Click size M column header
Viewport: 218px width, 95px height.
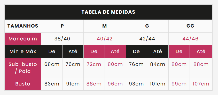pos(105,26)
